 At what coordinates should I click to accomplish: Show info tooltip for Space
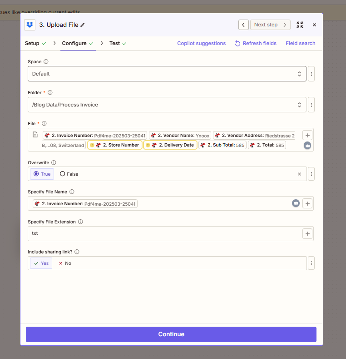(x=46, y=61)
